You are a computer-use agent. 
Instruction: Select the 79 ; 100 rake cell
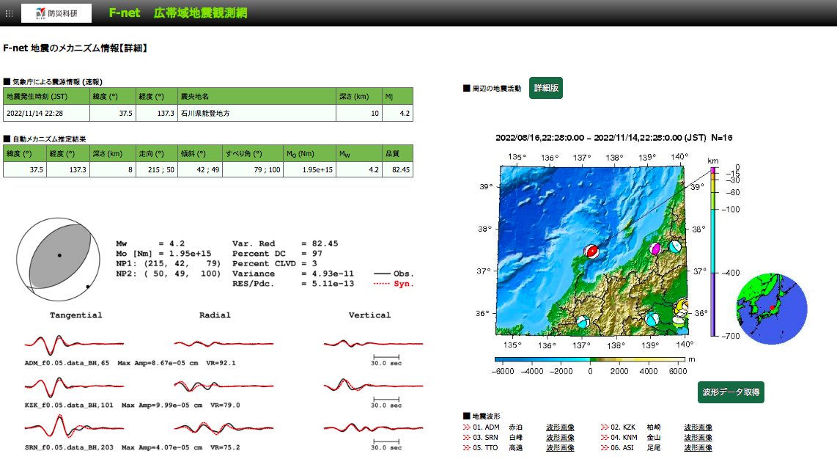pos(252,170)
